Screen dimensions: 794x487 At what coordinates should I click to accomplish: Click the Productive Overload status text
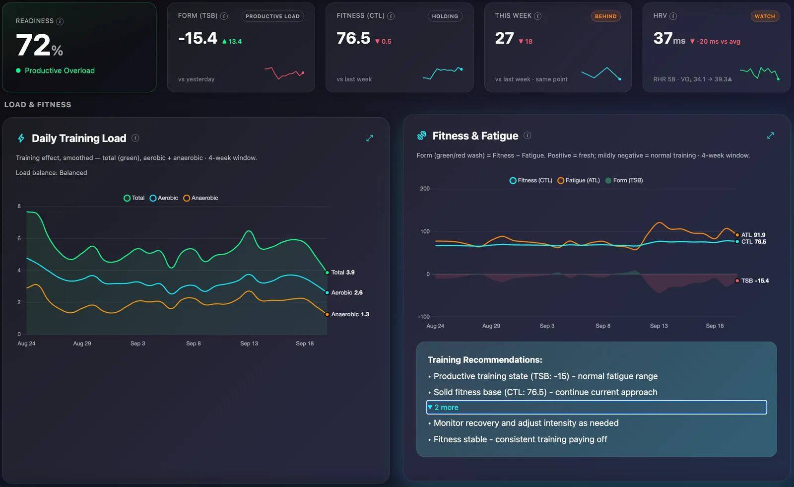tap(60, 70)
